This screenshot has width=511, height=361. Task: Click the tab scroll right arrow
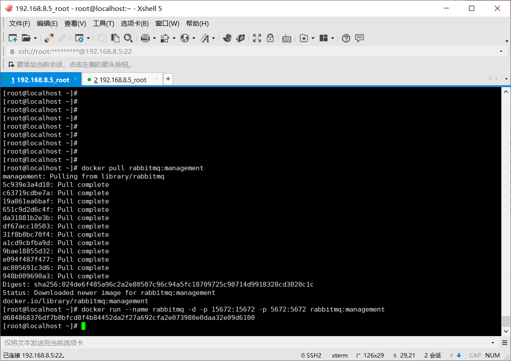click(x=497, y=78)
